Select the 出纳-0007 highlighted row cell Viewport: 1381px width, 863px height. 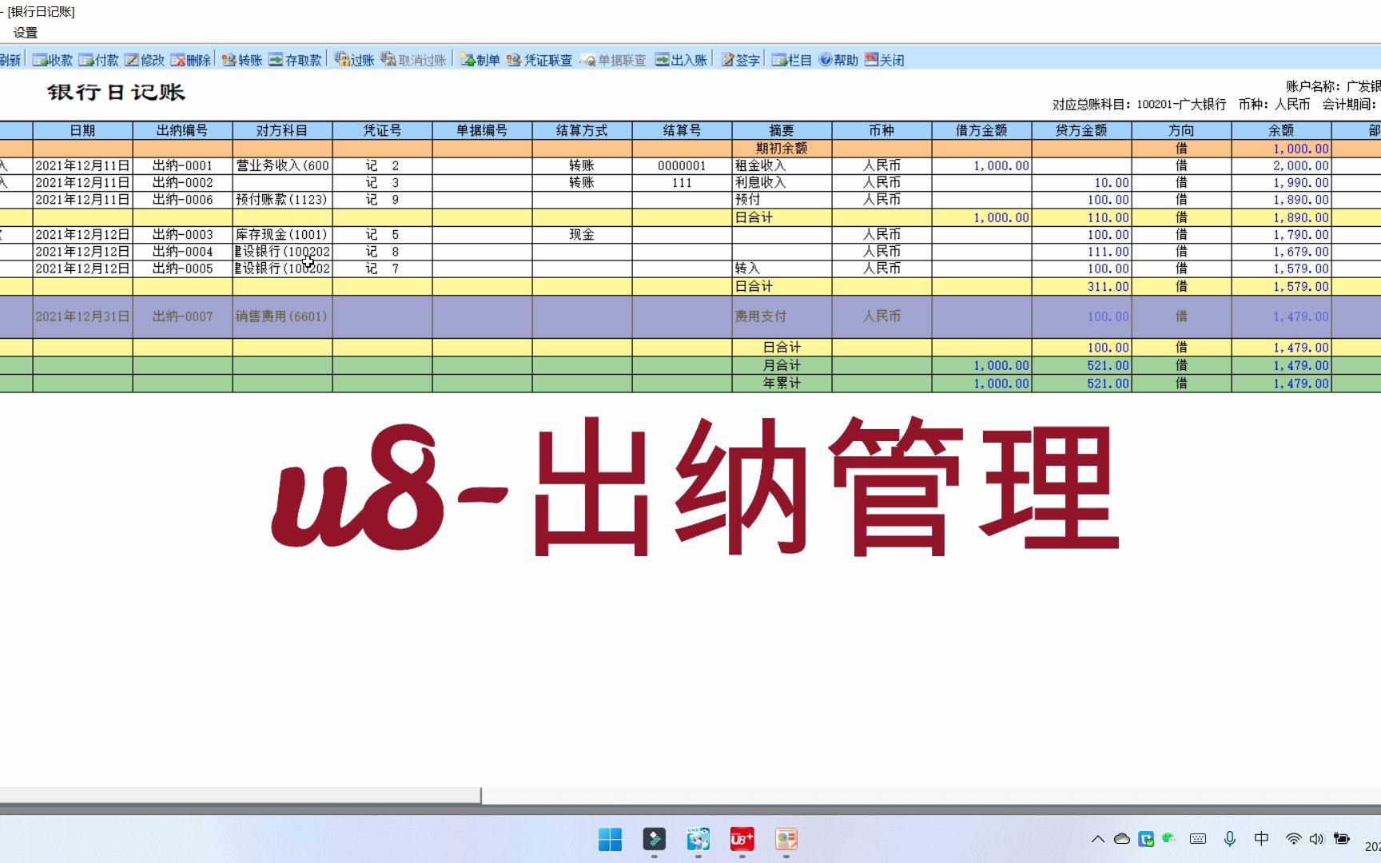182,316
